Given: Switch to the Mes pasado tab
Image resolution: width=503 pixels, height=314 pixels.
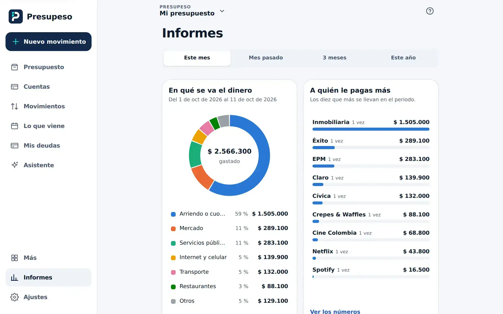Looking at the screenshot, I should (266, 58).
